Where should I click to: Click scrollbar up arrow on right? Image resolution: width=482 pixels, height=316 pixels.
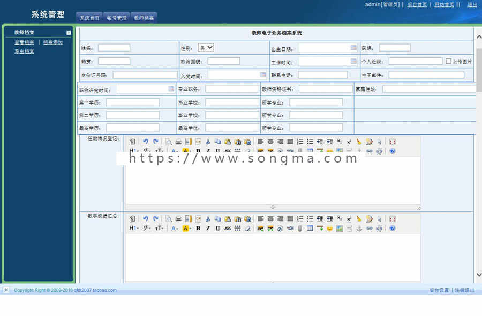[479, 36]
